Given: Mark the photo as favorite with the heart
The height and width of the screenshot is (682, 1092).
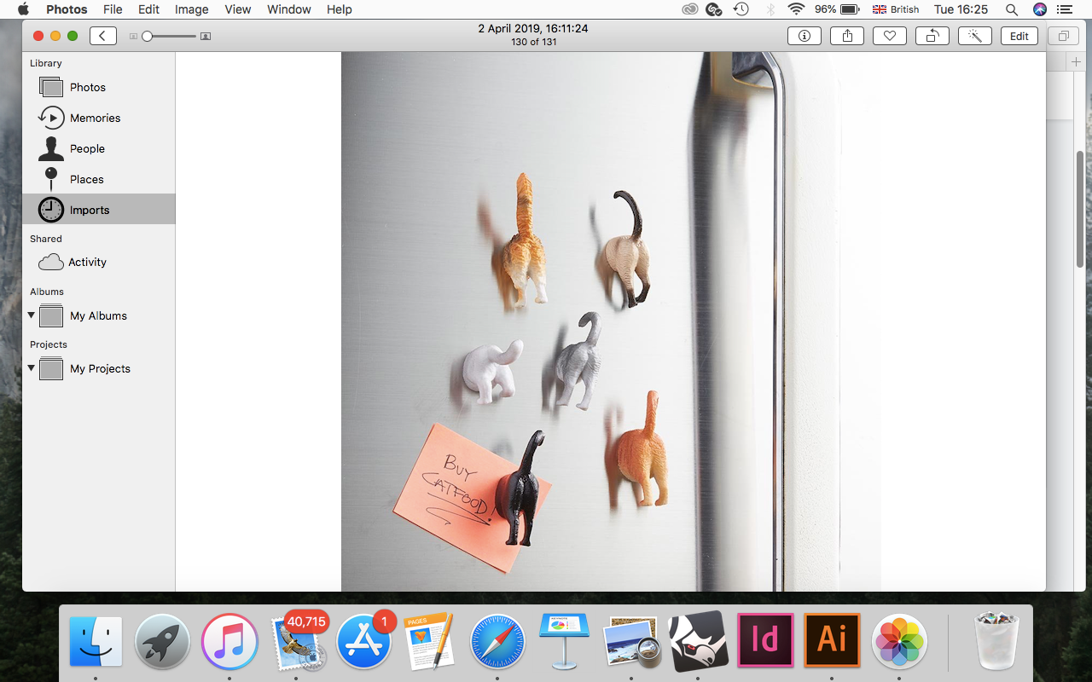Looking at the screenshot, I should click(x=889, y=36).
